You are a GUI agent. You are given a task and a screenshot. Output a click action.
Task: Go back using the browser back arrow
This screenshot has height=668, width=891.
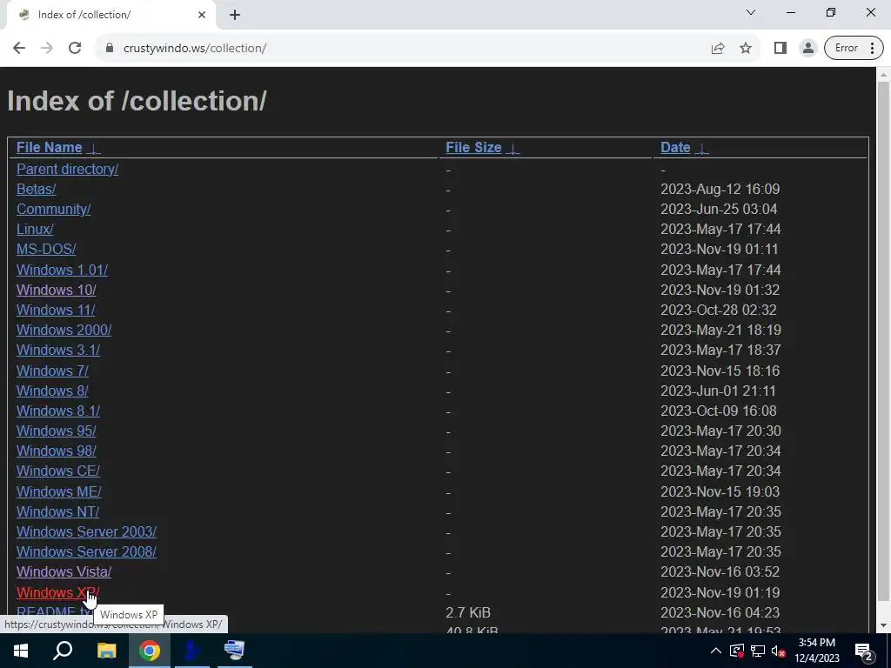click(x=19, y=49)
